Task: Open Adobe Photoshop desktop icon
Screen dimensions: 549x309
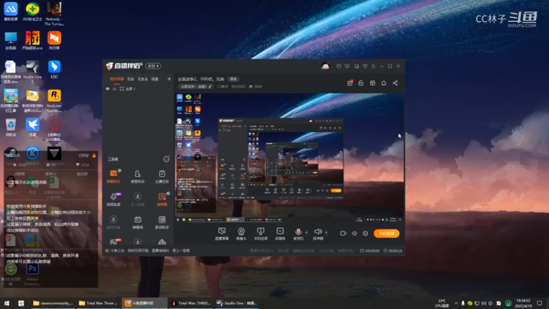Action: pyautogui.click(x=32, y=273)
